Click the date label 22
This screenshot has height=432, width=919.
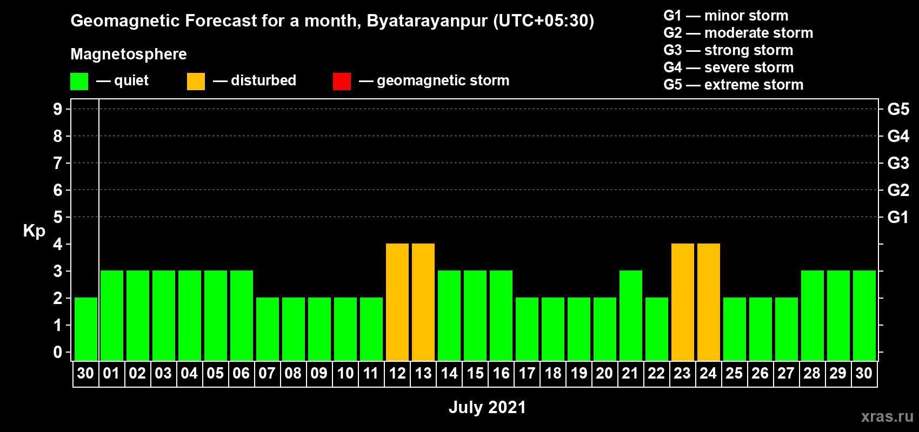656,373
